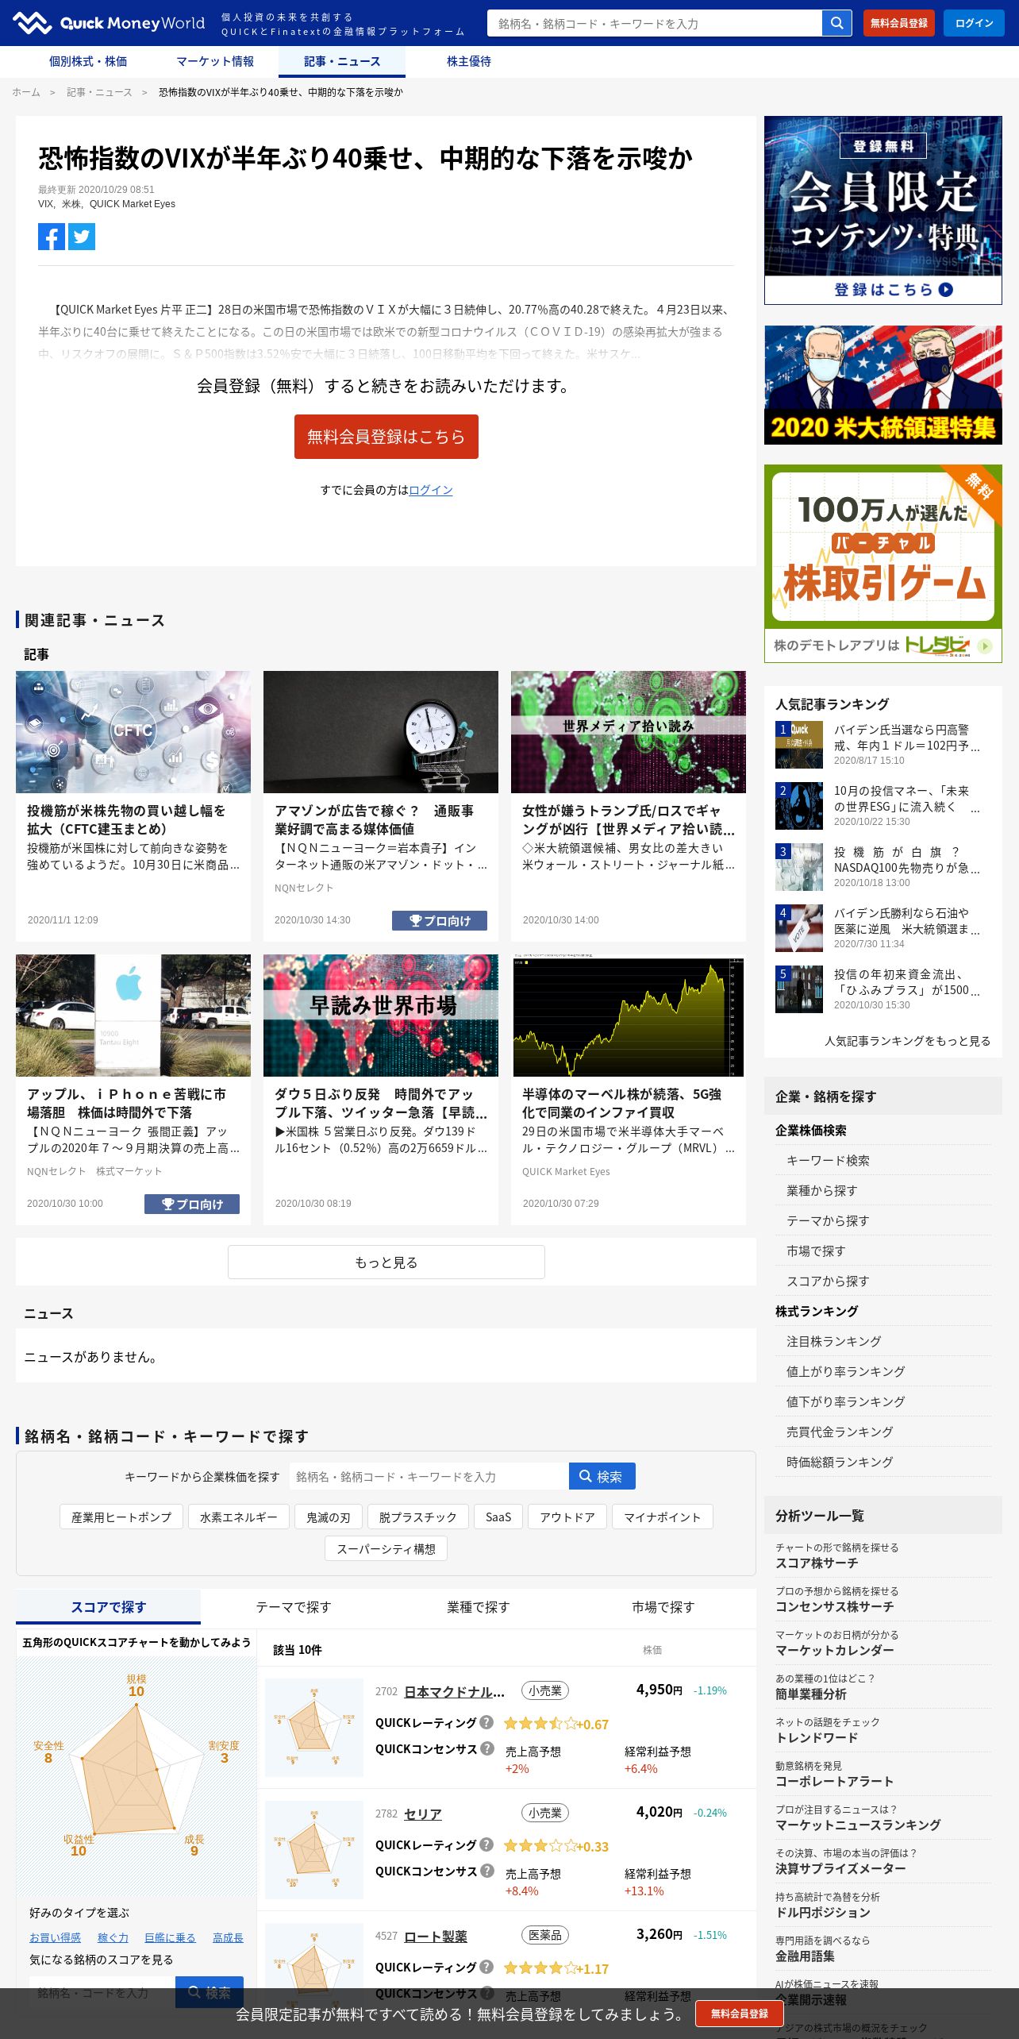Open the 会員限定コンテンツ・特典 banner
This screenshot has height=2039, width=1019.
(x=883, y=210)
